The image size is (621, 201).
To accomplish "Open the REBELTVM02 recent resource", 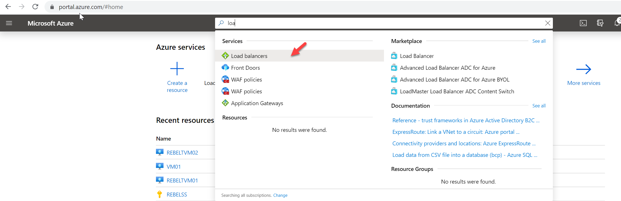I will point(182,153).
